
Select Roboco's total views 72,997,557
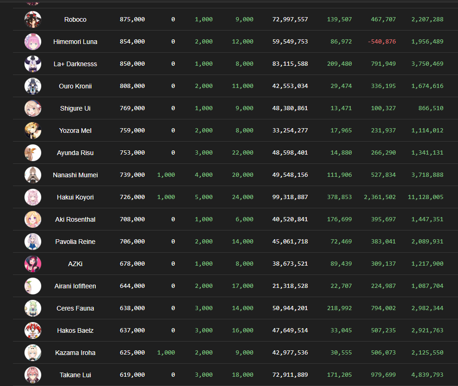[290, 19]
